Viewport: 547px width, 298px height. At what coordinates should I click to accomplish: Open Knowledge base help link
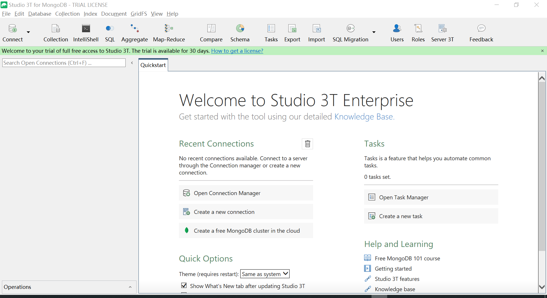tap(395, 289)
